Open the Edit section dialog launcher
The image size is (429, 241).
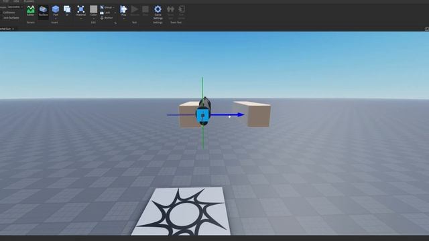point(115,23)
